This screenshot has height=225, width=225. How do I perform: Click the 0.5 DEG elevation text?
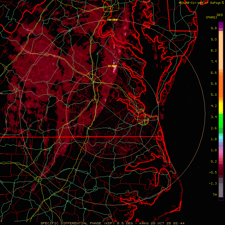[x=125, y=223]
